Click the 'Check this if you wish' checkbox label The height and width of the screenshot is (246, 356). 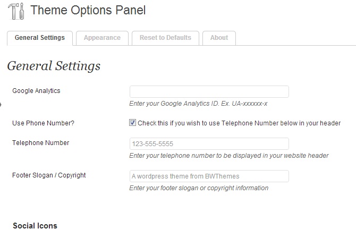tap(239, 123)
